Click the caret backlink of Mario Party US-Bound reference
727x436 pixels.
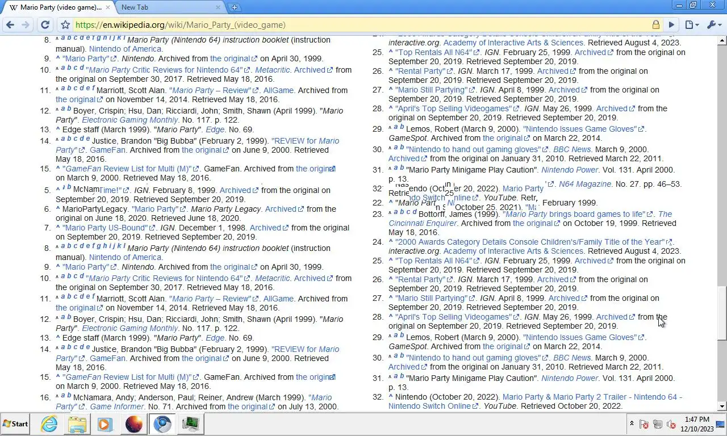58,228
